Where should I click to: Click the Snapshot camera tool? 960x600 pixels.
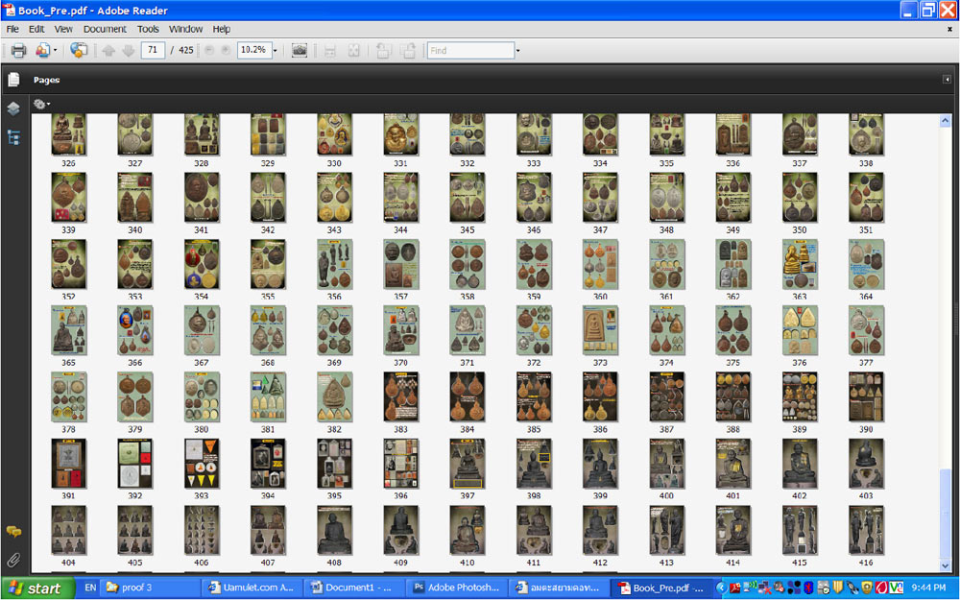pyautogui.click(x=300, y=50)
